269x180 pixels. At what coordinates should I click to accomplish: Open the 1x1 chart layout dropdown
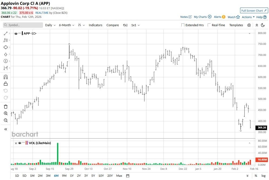click(x=135, y=25)
